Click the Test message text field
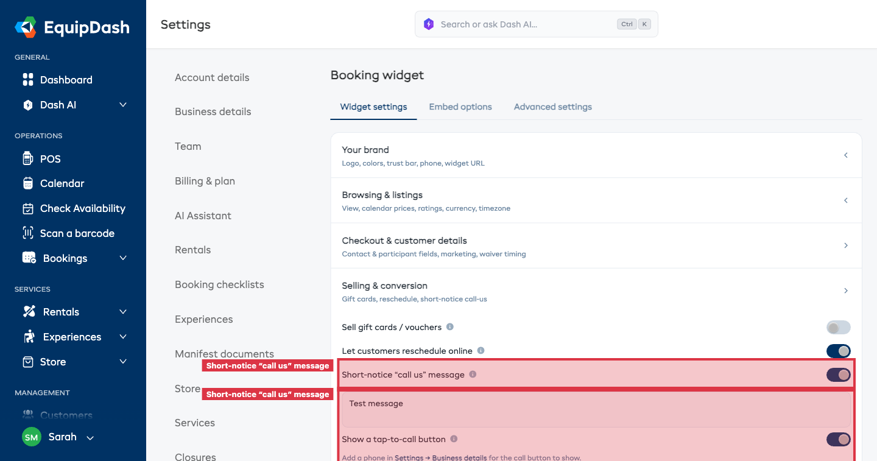This screenshot has height=461, width=877. 596,409
